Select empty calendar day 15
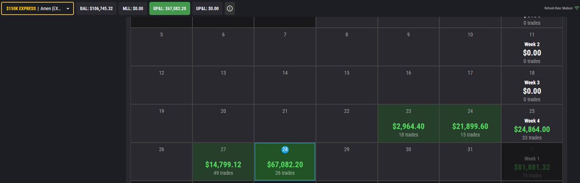 (347, 85)
